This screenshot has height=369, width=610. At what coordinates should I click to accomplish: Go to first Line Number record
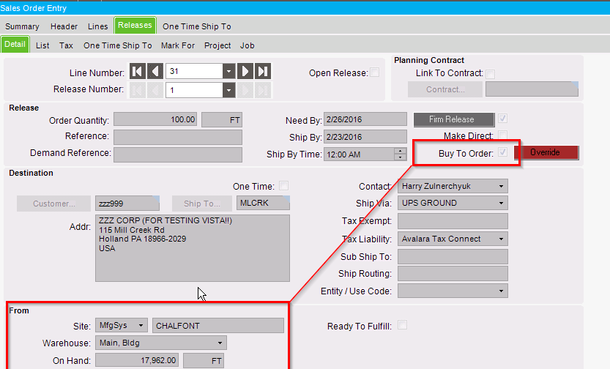pyautogui.click(x=138, y=71)
